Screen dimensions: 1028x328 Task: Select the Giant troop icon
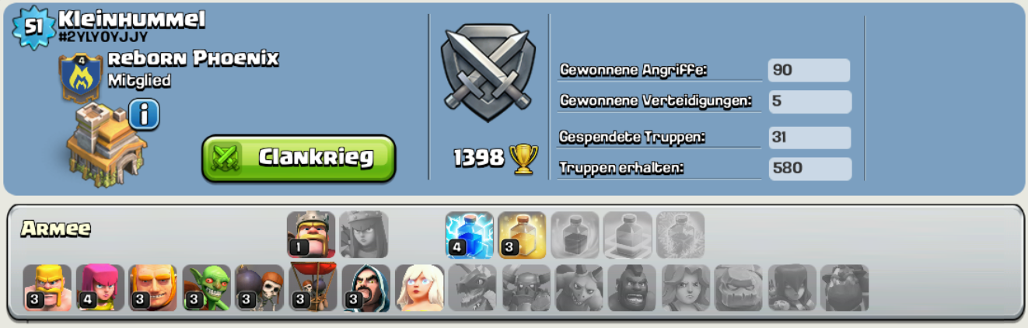153,288
